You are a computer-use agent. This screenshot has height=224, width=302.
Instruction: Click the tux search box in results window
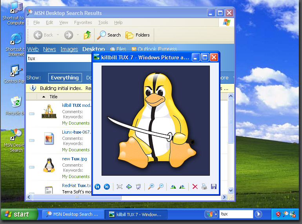(x=59, y=58)
